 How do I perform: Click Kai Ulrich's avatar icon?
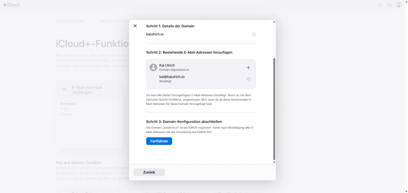(153, 67)
